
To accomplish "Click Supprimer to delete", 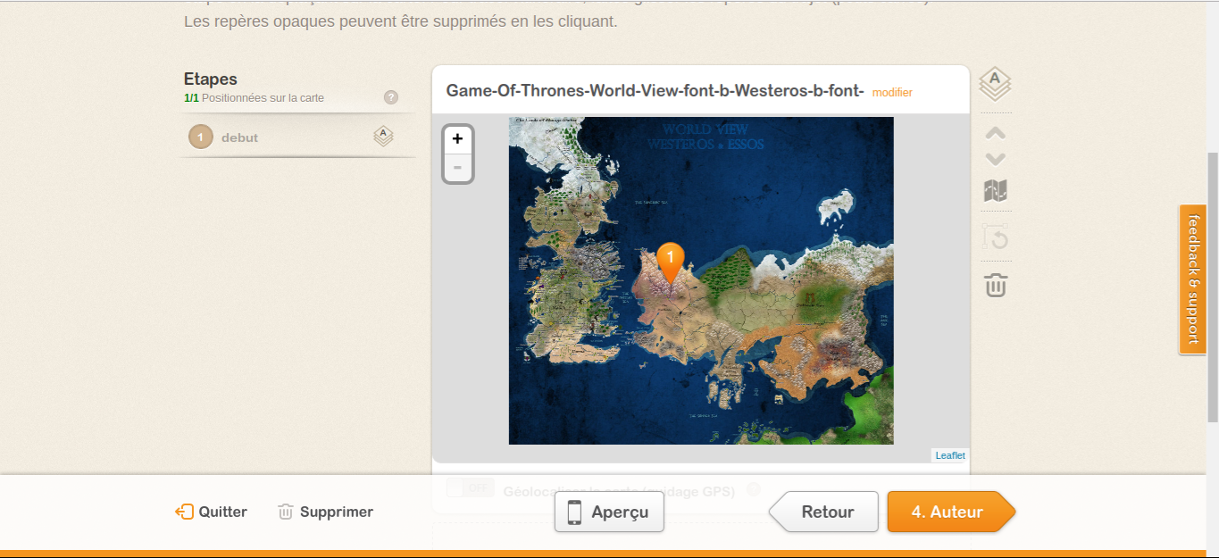I will pos(325,512).
